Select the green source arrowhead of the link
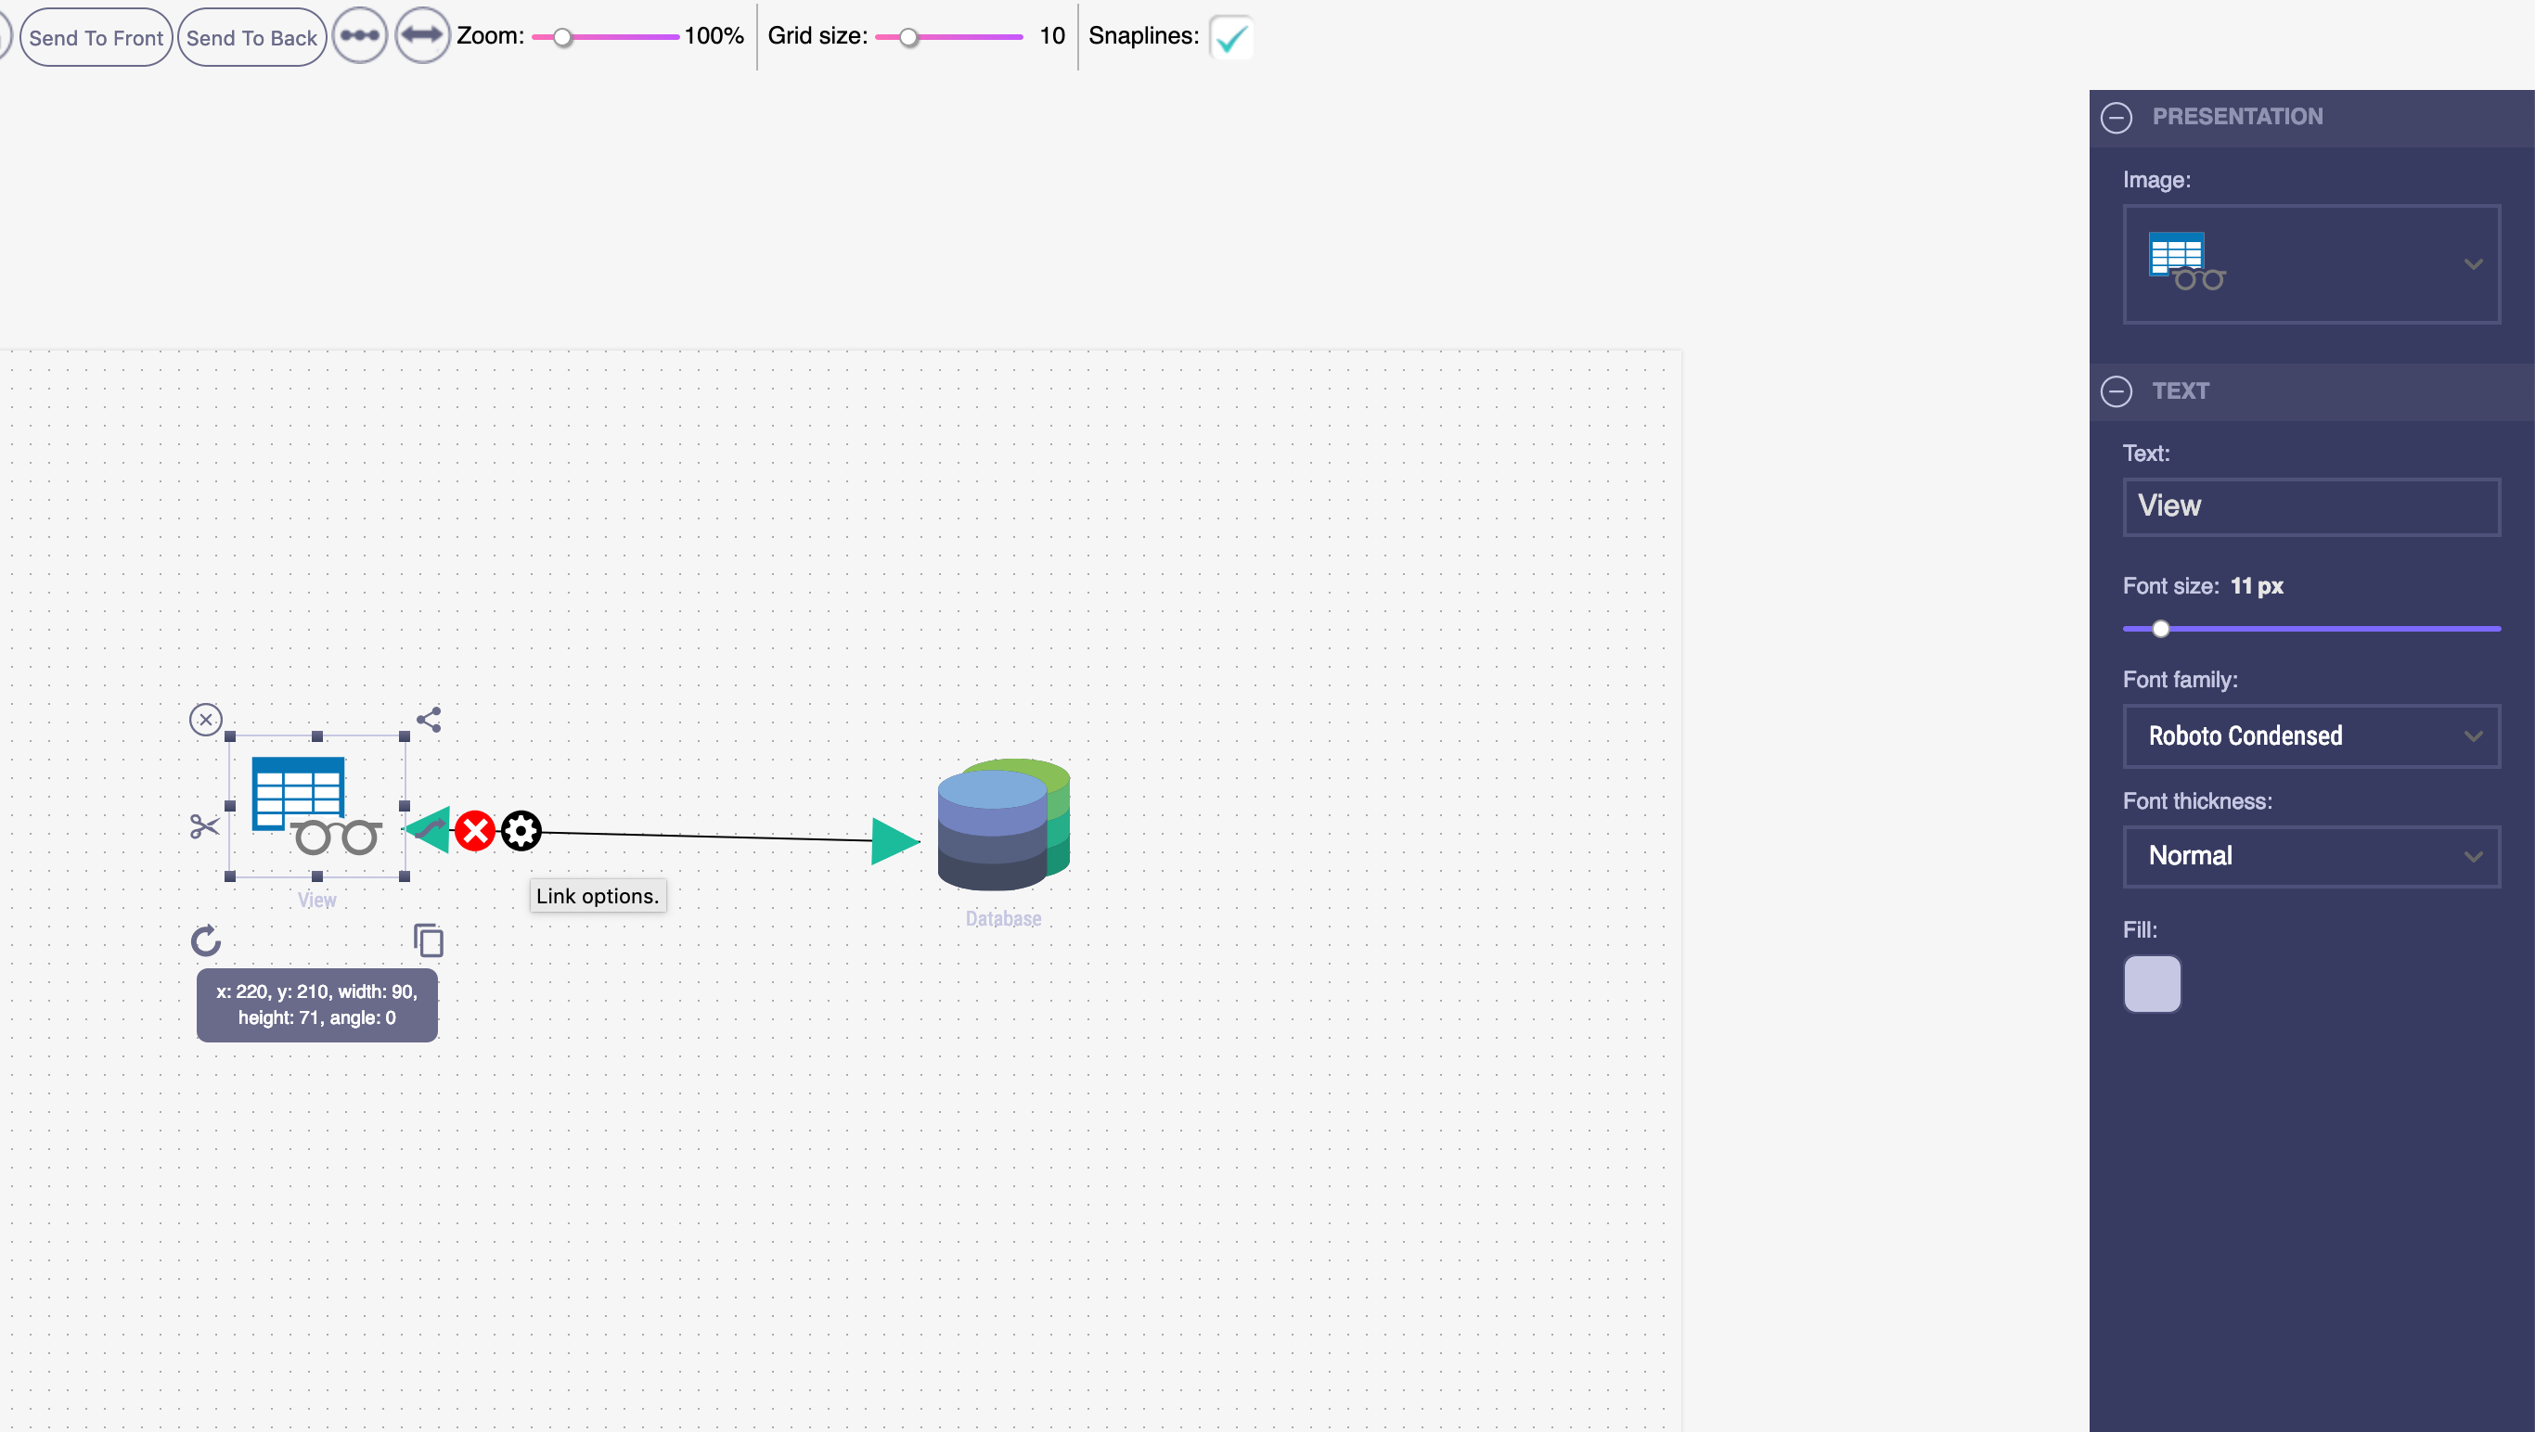Image resolution: width=2535 pixels, height=1432 pixels. (427, 829)
